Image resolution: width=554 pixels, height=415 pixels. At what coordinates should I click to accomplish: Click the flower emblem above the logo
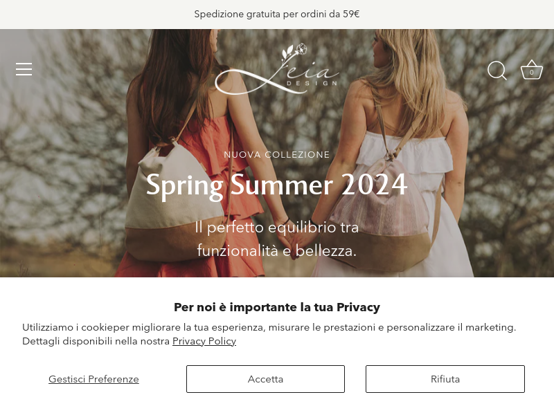[x=294, y=52]
